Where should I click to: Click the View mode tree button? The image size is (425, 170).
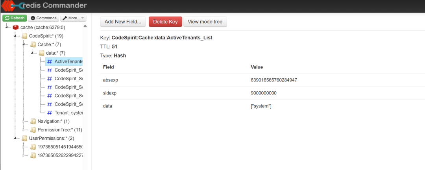[205, 22]
